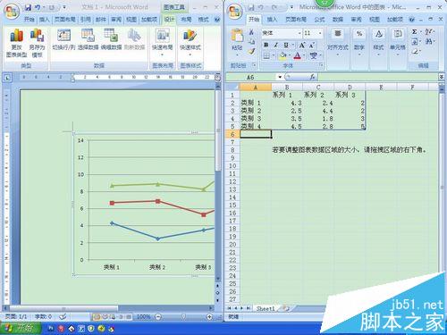Image resolution: width=447 pixels, height=335 pixels.
Task: Switch Row/Column for the chart data
Action: pyautogui.click(x=63, y=39)
